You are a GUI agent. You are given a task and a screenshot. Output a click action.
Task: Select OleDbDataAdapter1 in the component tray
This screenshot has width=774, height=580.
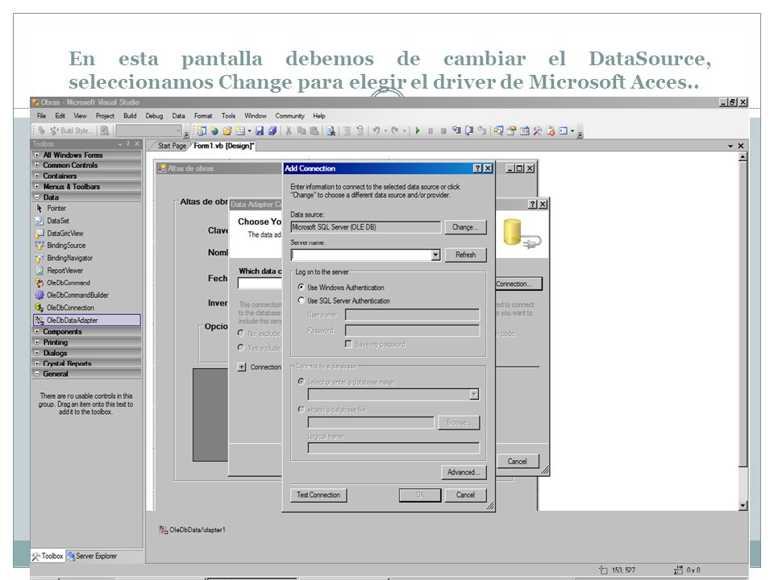192,530
